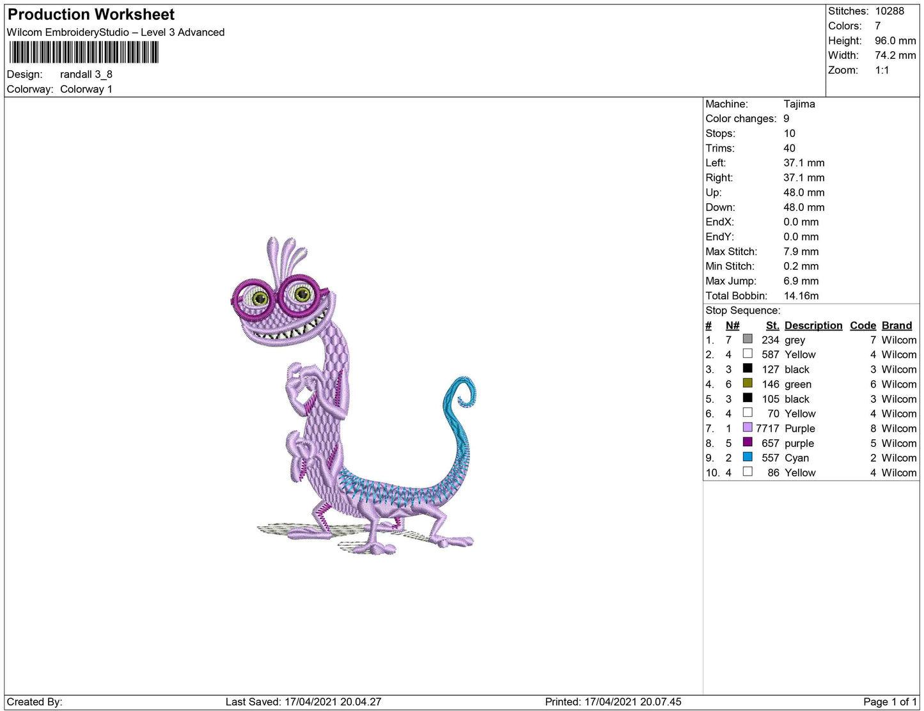Click the stitch count "657" in stop 8
The image size is (924, 711).
(771, 442)
